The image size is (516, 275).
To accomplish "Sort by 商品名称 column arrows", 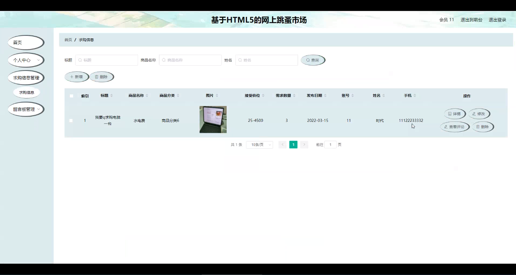I will tap(147, 96).
